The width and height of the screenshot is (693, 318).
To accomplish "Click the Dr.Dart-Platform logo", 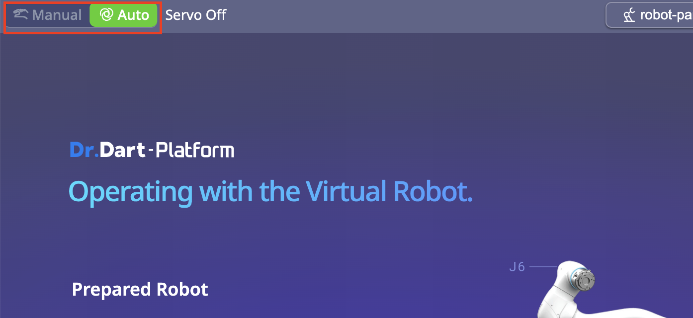I will (x=152, y=150).
